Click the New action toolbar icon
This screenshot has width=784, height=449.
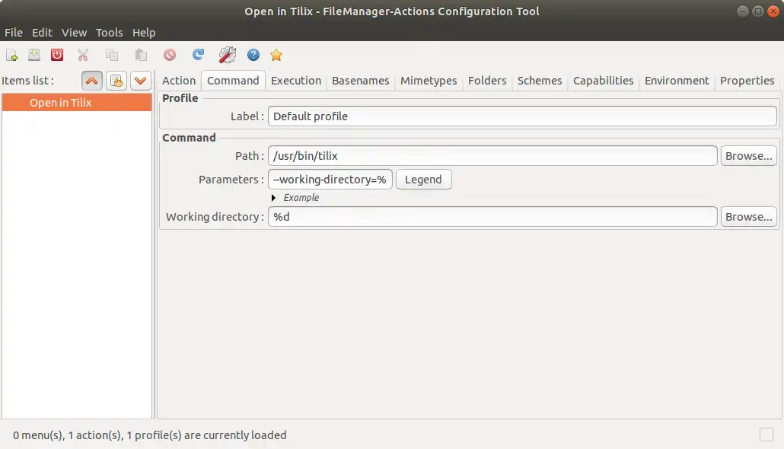11,55
